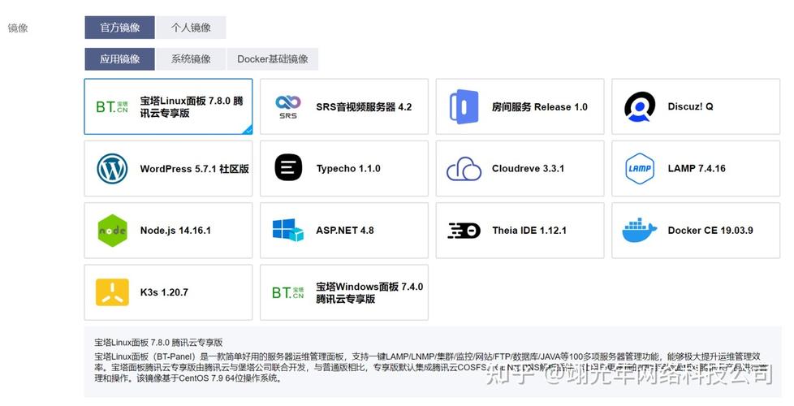Choose LAMP 7.4.16 label
The image size is (794, 406).
click(697, 169)
